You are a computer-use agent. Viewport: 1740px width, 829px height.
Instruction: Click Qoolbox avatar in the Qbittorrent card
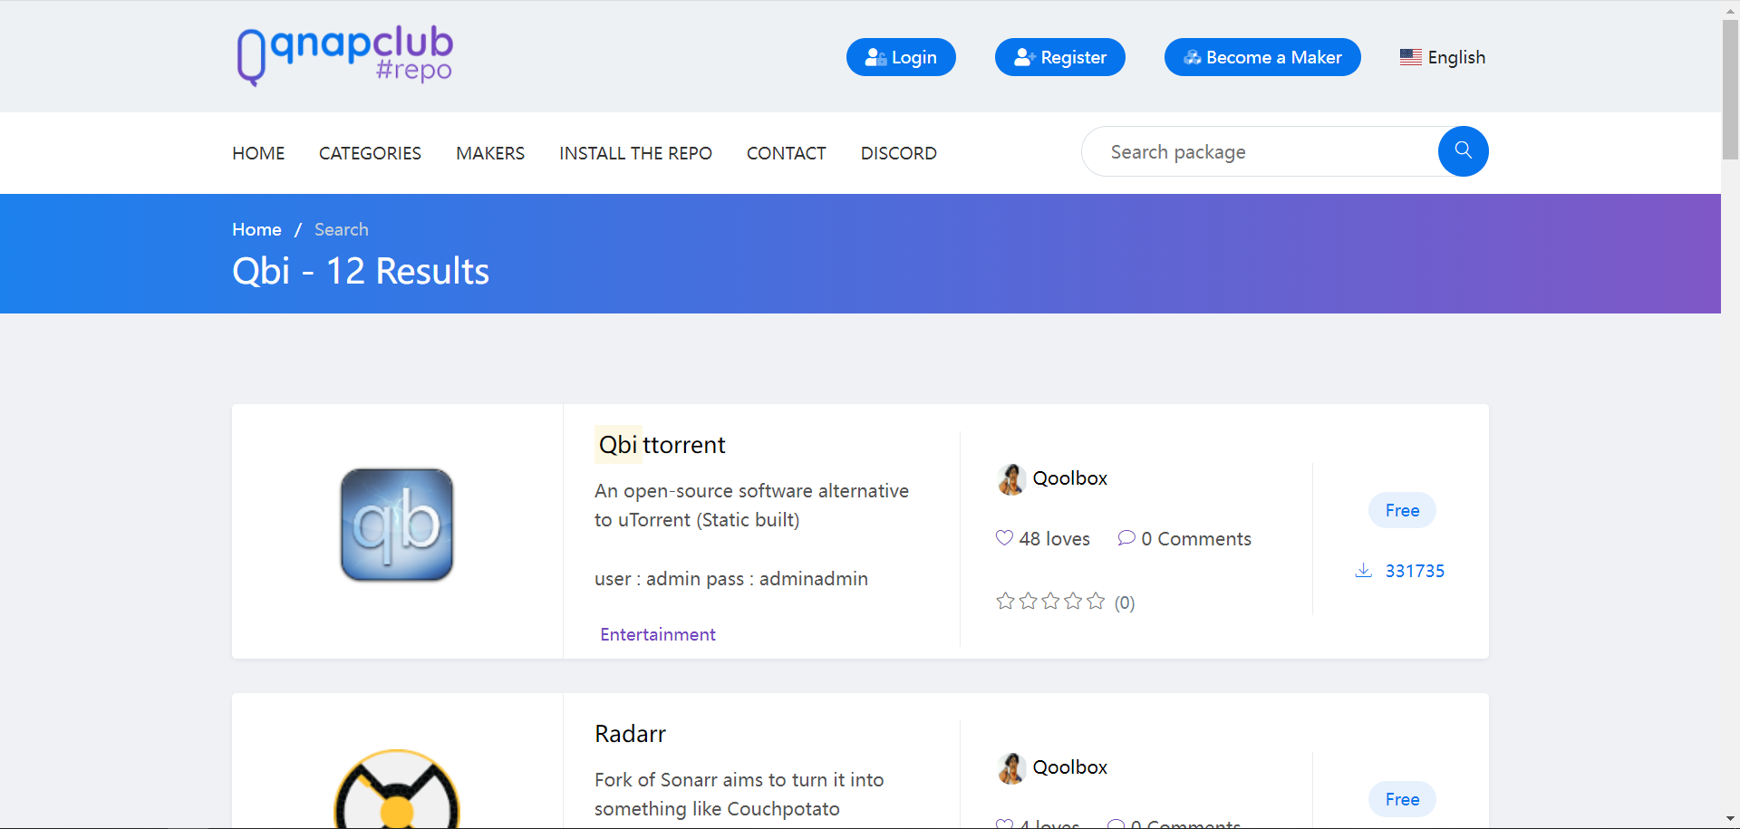1010,479
